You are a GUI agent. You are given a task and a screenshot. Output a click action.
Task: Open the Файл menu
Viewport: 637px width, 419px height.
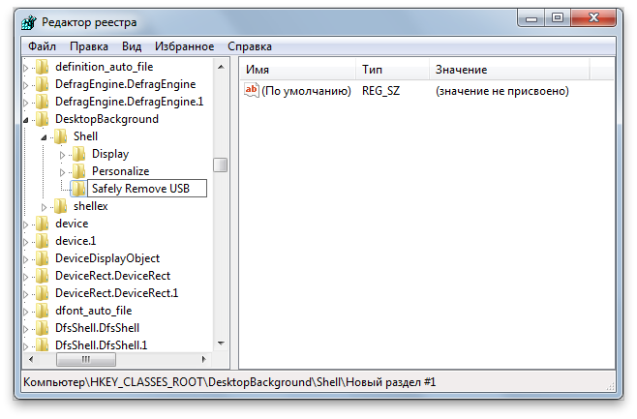tap(42, 46)
